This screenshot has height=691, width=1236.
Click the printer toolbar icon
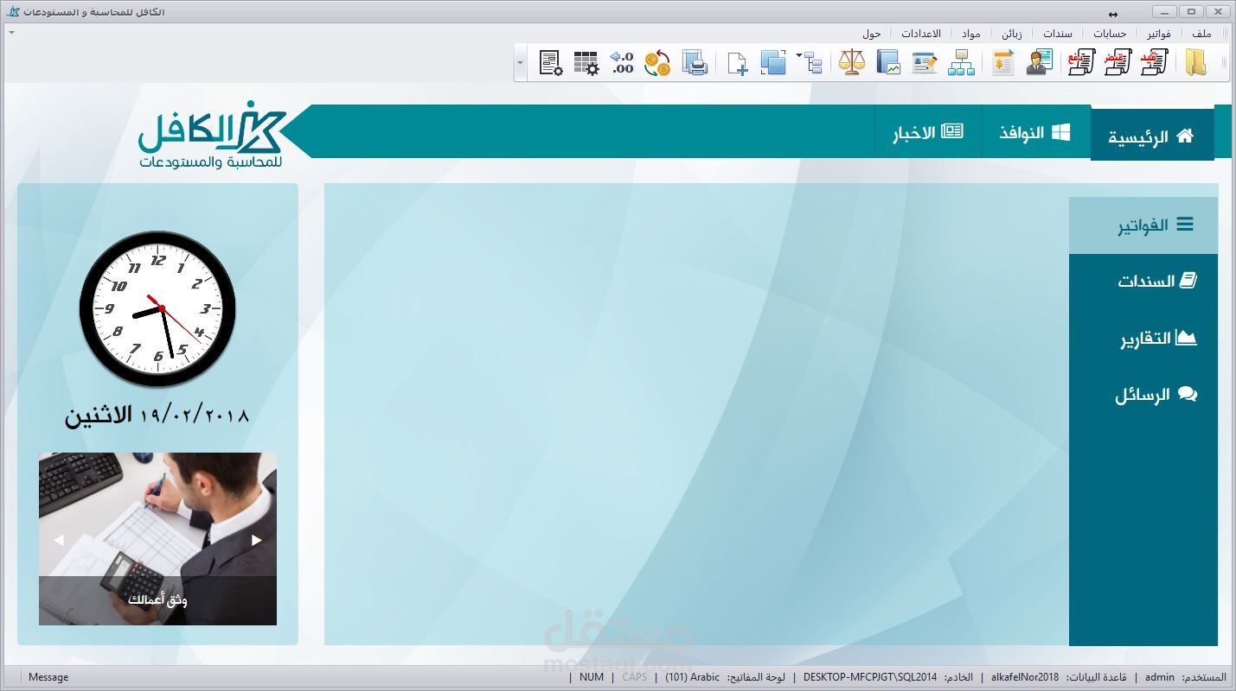[x=695, y=62]
